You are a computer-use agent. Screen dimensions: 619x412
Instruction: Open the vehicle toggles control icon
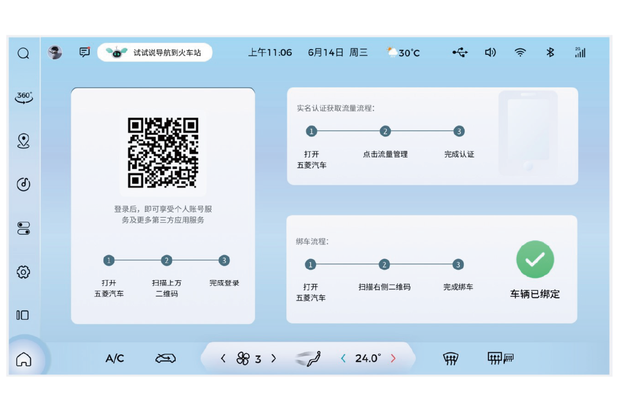click(x=23, y=228)
